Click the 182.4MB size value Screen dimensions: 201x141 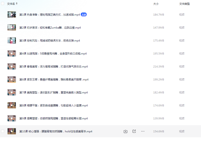point(159,92)
